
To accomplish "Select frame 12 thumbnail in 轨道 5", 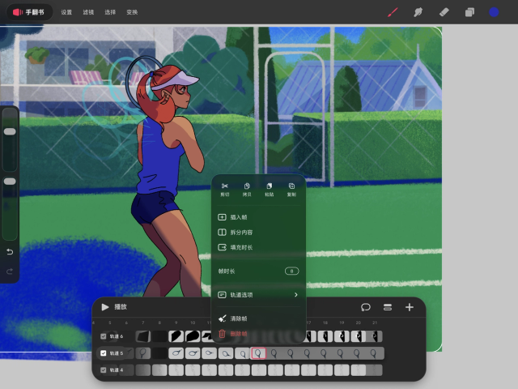I will coord(226,353).
